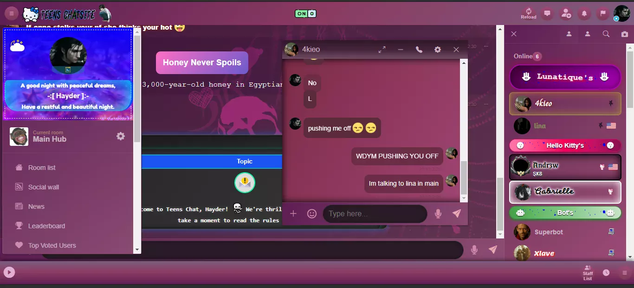Click message 'Im talking to lina in main'
Screen dimensions: 634x288
tap(404, 183)
